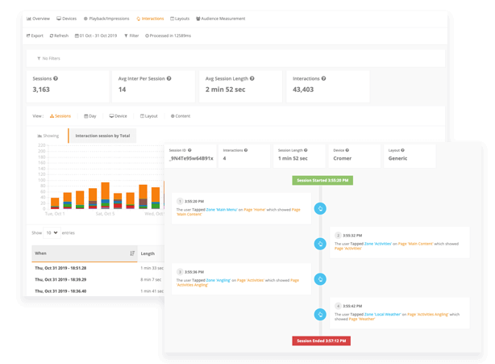The image size is (495, 364).
Task: Open the Zone 'Main Menu' link
Action: click(x=222, y=210)
